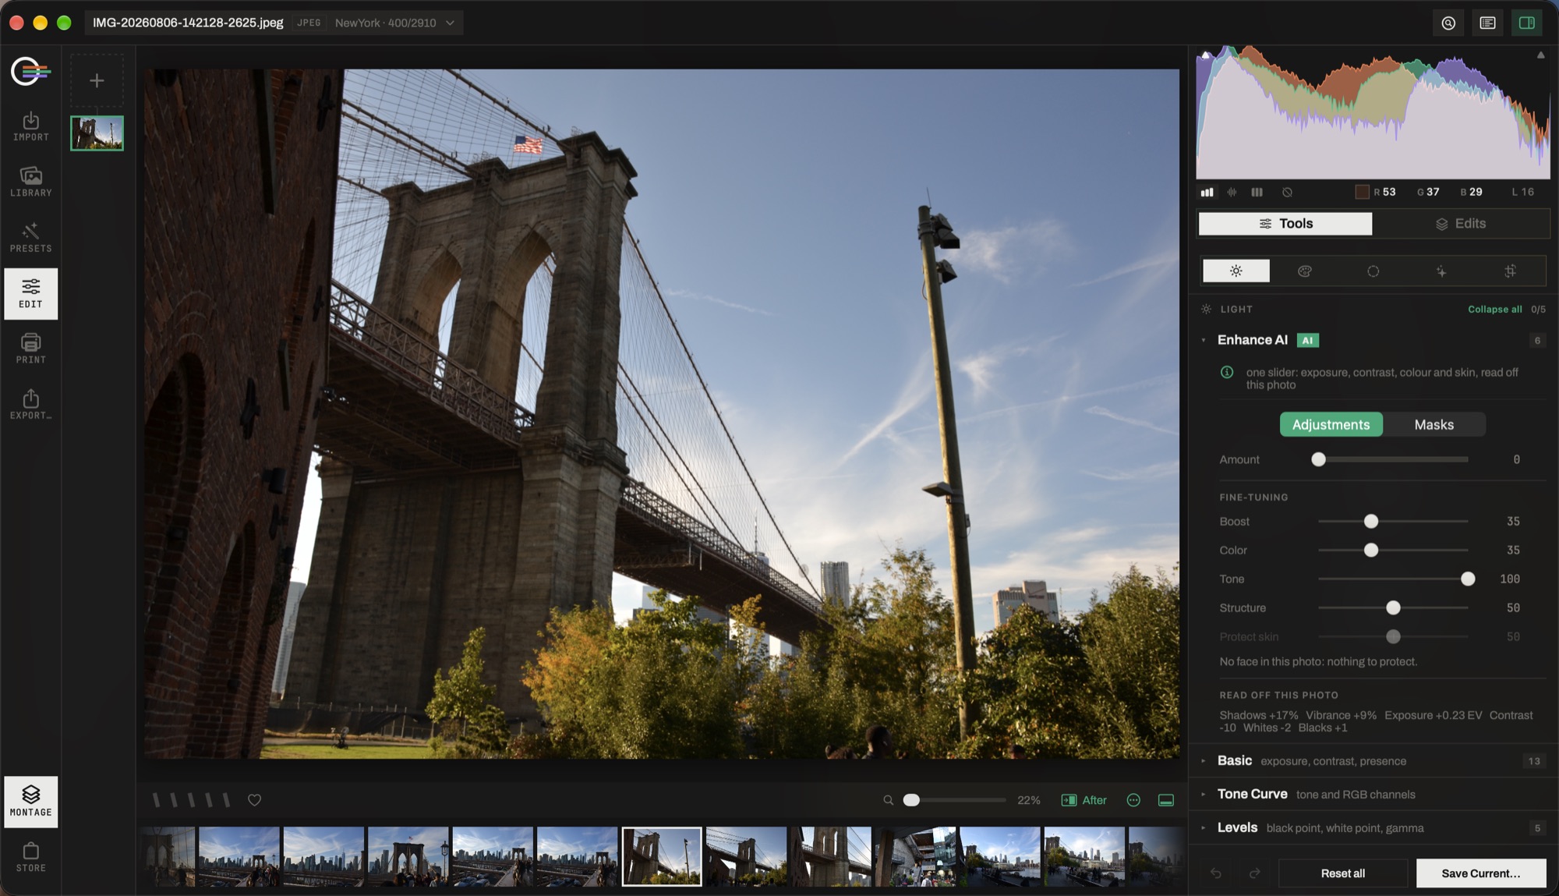Set the fifth rating mark

pyautogui.click(x=226, y=800)
